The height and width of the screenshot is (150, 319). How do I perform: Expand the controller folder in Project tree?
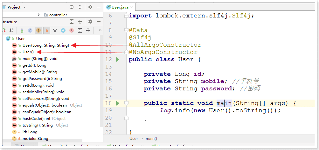[x=39, y=15]
